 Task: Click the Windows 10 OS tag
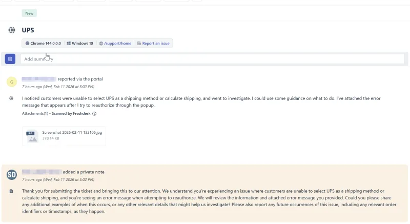pyautogui.click(x=80, y=44)
